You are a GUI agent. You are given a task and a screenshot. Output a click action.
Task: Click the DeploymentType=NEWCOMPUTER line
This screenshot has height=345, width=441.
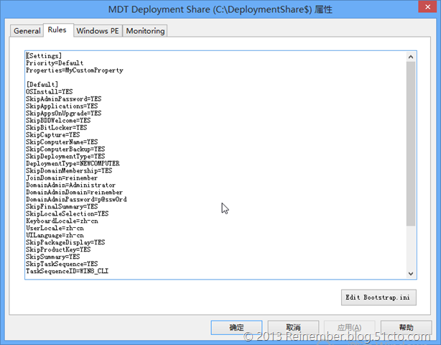coord(73,163)
